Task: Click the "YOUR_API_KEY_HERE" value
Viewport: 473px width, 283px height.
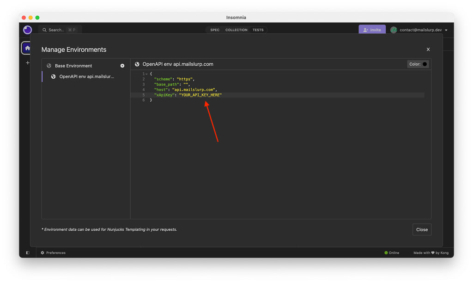Action: click(x=200, y=95)
